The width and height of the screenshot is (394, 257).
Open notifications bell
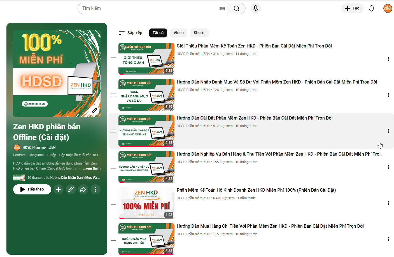click(372, 8)
